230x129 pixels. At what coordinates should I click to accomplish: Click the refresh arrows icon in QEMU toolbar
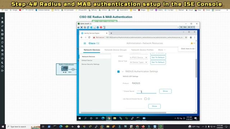[x=88, y=27]
